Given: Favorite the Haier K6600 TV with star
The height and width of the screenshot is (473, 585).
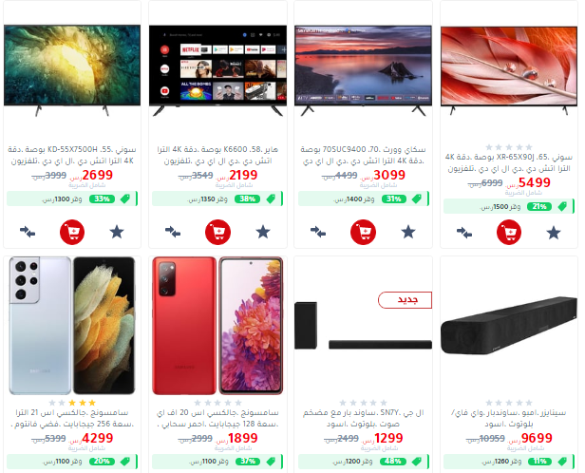Looking at the screenshot, I should point(263,232).
